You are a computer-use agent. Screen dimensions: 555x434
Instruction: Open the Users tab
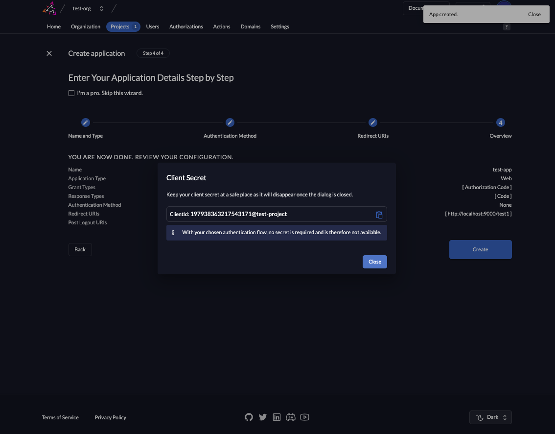[x=153, y=26]
